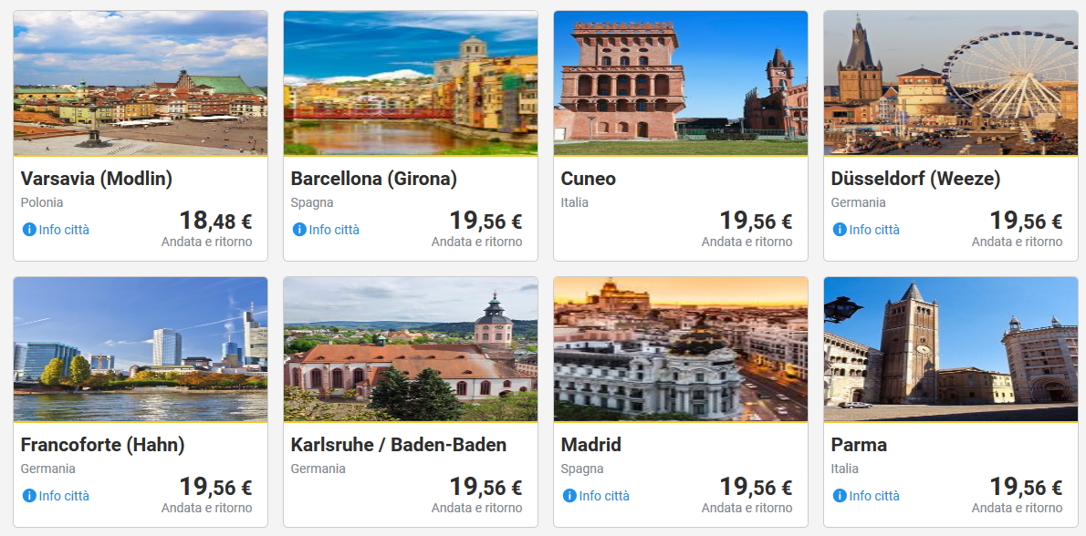The image size is (1086, 536).
Task: Click the info icon on Varsavia card
Action: [x=29, y=230]
